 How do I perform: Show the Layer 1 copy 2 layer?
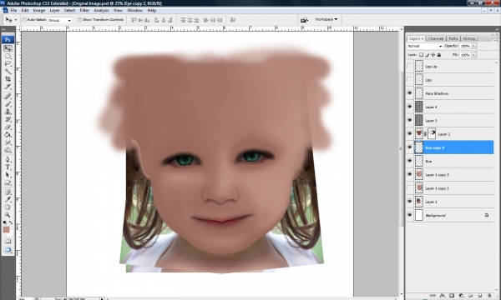410,188
